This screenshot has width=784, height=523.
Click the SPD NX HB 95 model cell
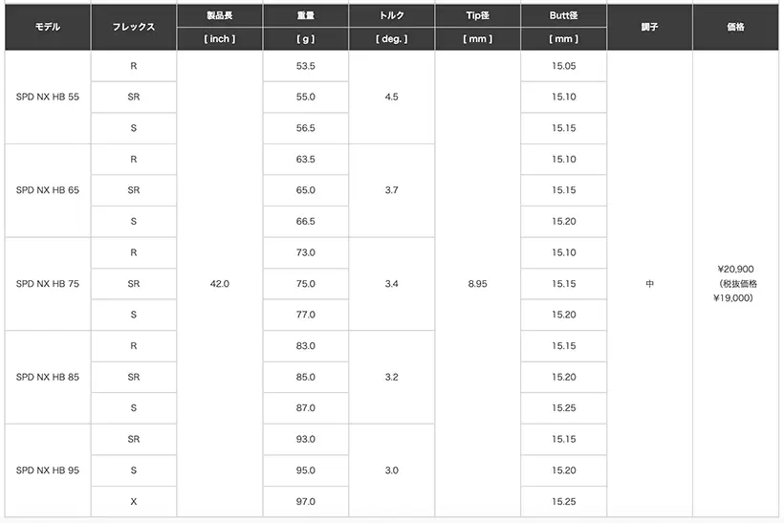click(47, 470)
